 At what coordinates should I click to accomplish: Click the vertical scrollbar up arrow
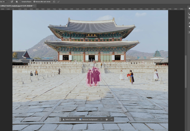(186, 9)
